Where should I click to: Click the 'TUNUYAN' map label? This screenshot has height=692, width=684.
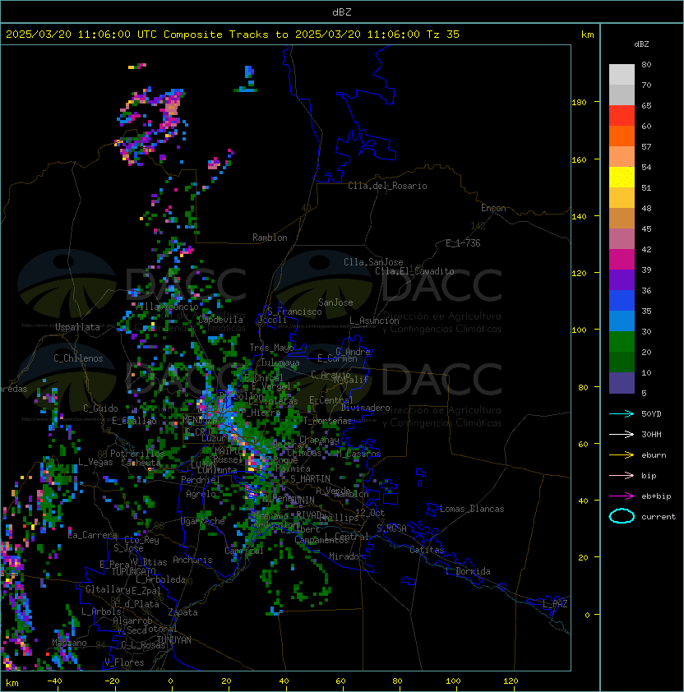click(174, 639)
